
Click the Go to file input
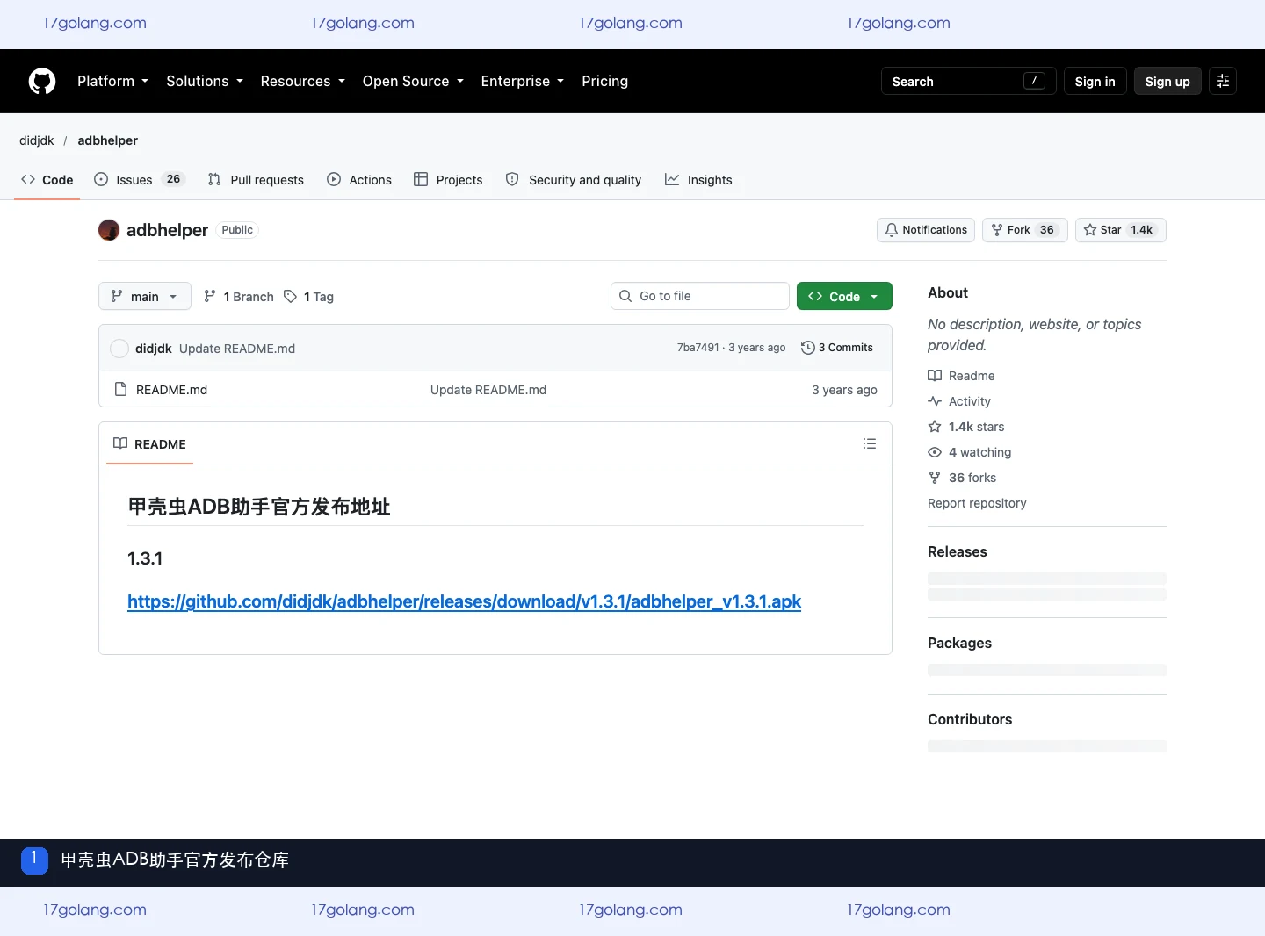(700, 296)
